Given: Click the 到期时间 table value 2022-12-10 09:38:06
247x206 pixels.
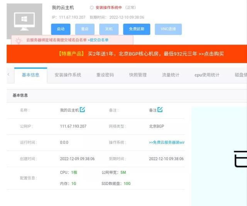Looking at the screenshot, I should pos(166,159).
